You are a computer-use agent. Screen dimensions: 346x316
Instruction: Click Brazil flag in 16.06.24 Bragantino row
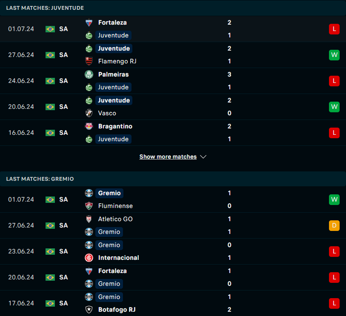50,133
